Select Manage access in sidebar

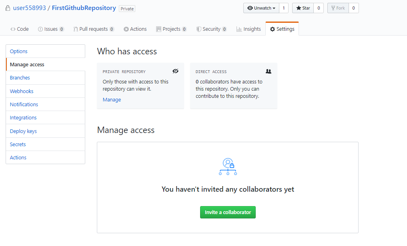[x=46, y=64]
